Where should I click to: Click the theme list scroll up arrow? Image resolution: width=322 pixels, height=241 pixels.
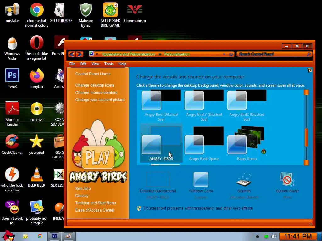pyautogui.click(x=306, y=93)
